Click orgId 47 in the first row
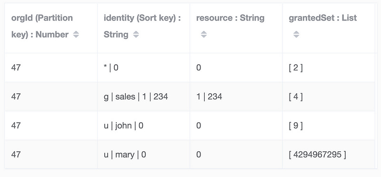The image size is (381, 177). 16,68
